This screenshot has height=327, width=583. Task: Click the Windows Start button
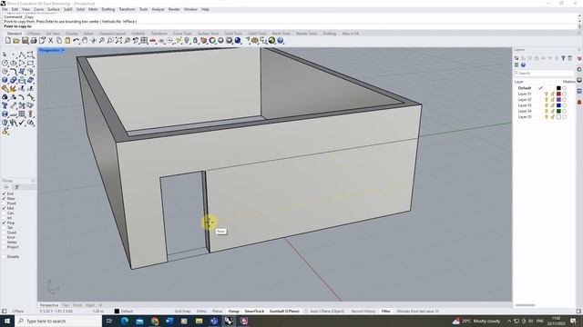(7, 321)
